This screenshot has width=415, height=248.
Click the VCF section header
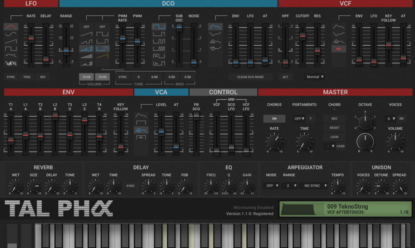tap(346, 4)
